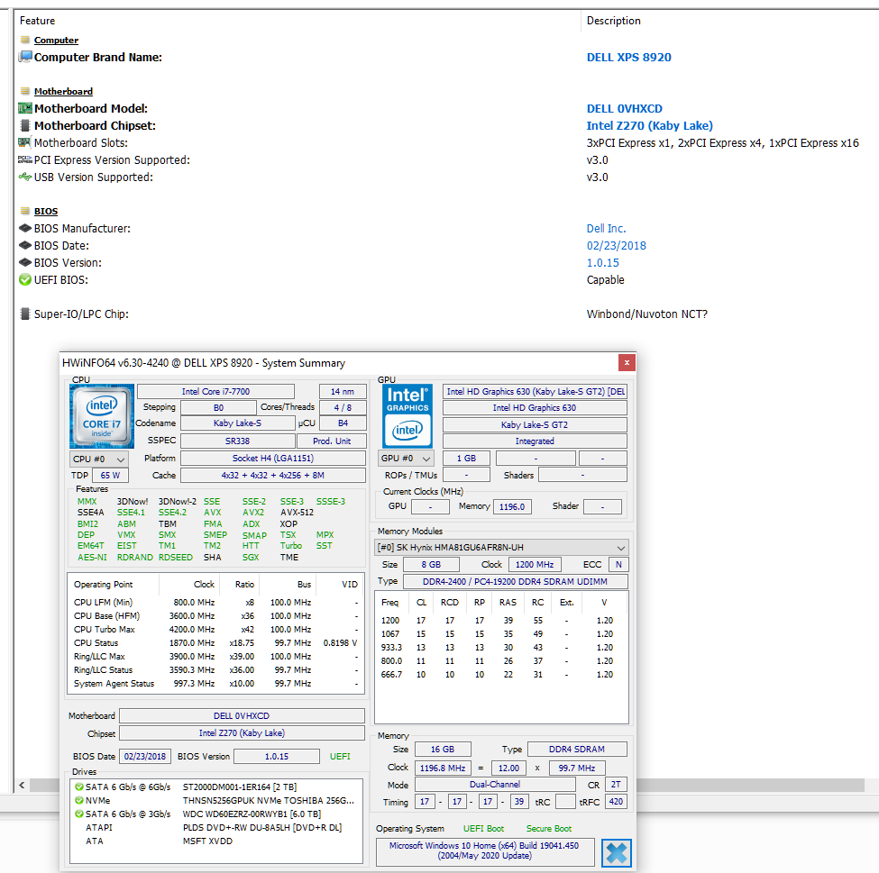Click the Intel Graphics GPU logo
Viewport: 879px width, 873px height.
pyautogui.click(x=407, y=416)
